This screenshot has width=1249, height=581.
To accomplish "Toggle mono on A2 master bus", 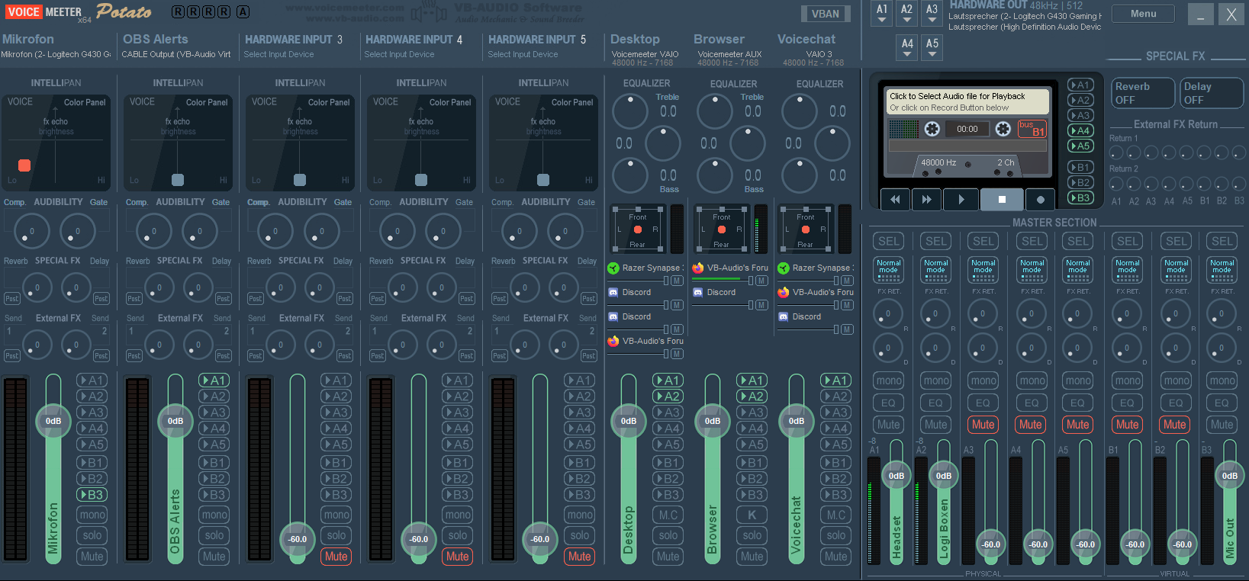I will click(x=936, y=380).
